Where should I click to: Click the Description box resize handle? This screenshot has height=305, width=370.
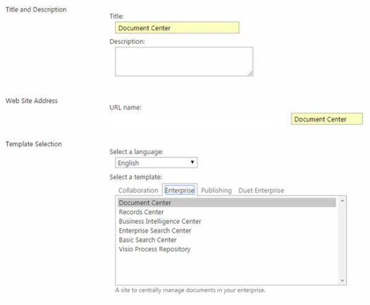(x=250, y=73)
